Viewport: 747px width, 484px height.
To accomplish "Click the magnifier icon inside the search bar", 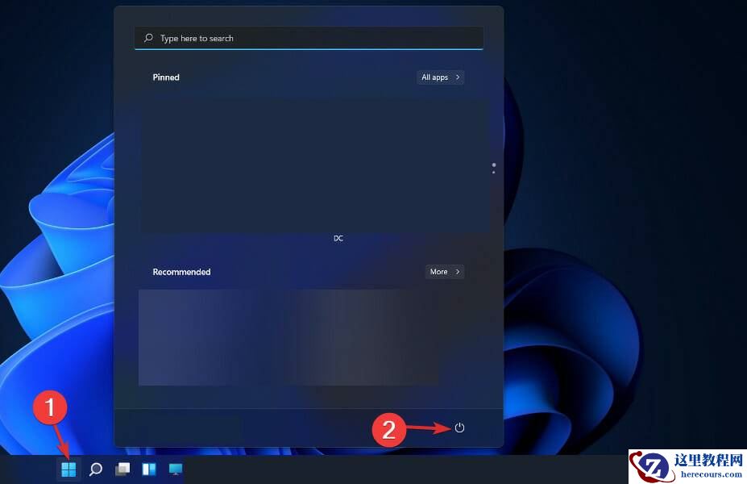I will click(x=148, y=38).
